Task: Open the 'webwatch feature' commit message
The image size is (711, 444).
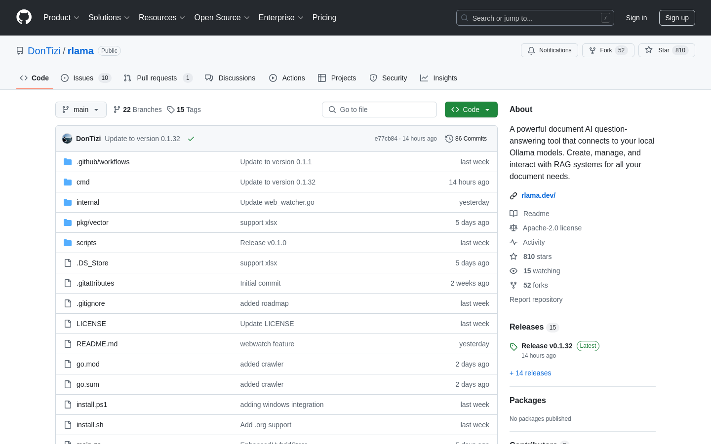Action: click(267, 344)
